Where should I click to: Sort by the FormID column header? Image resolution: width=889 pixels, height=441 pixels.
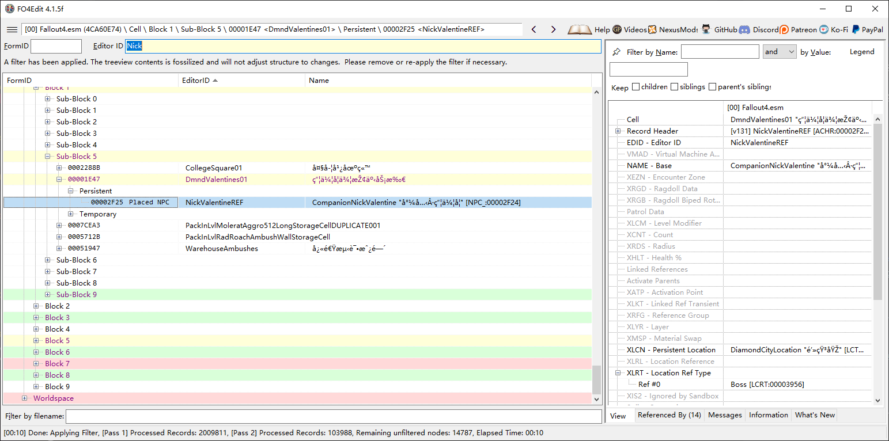tap(90, 81)
